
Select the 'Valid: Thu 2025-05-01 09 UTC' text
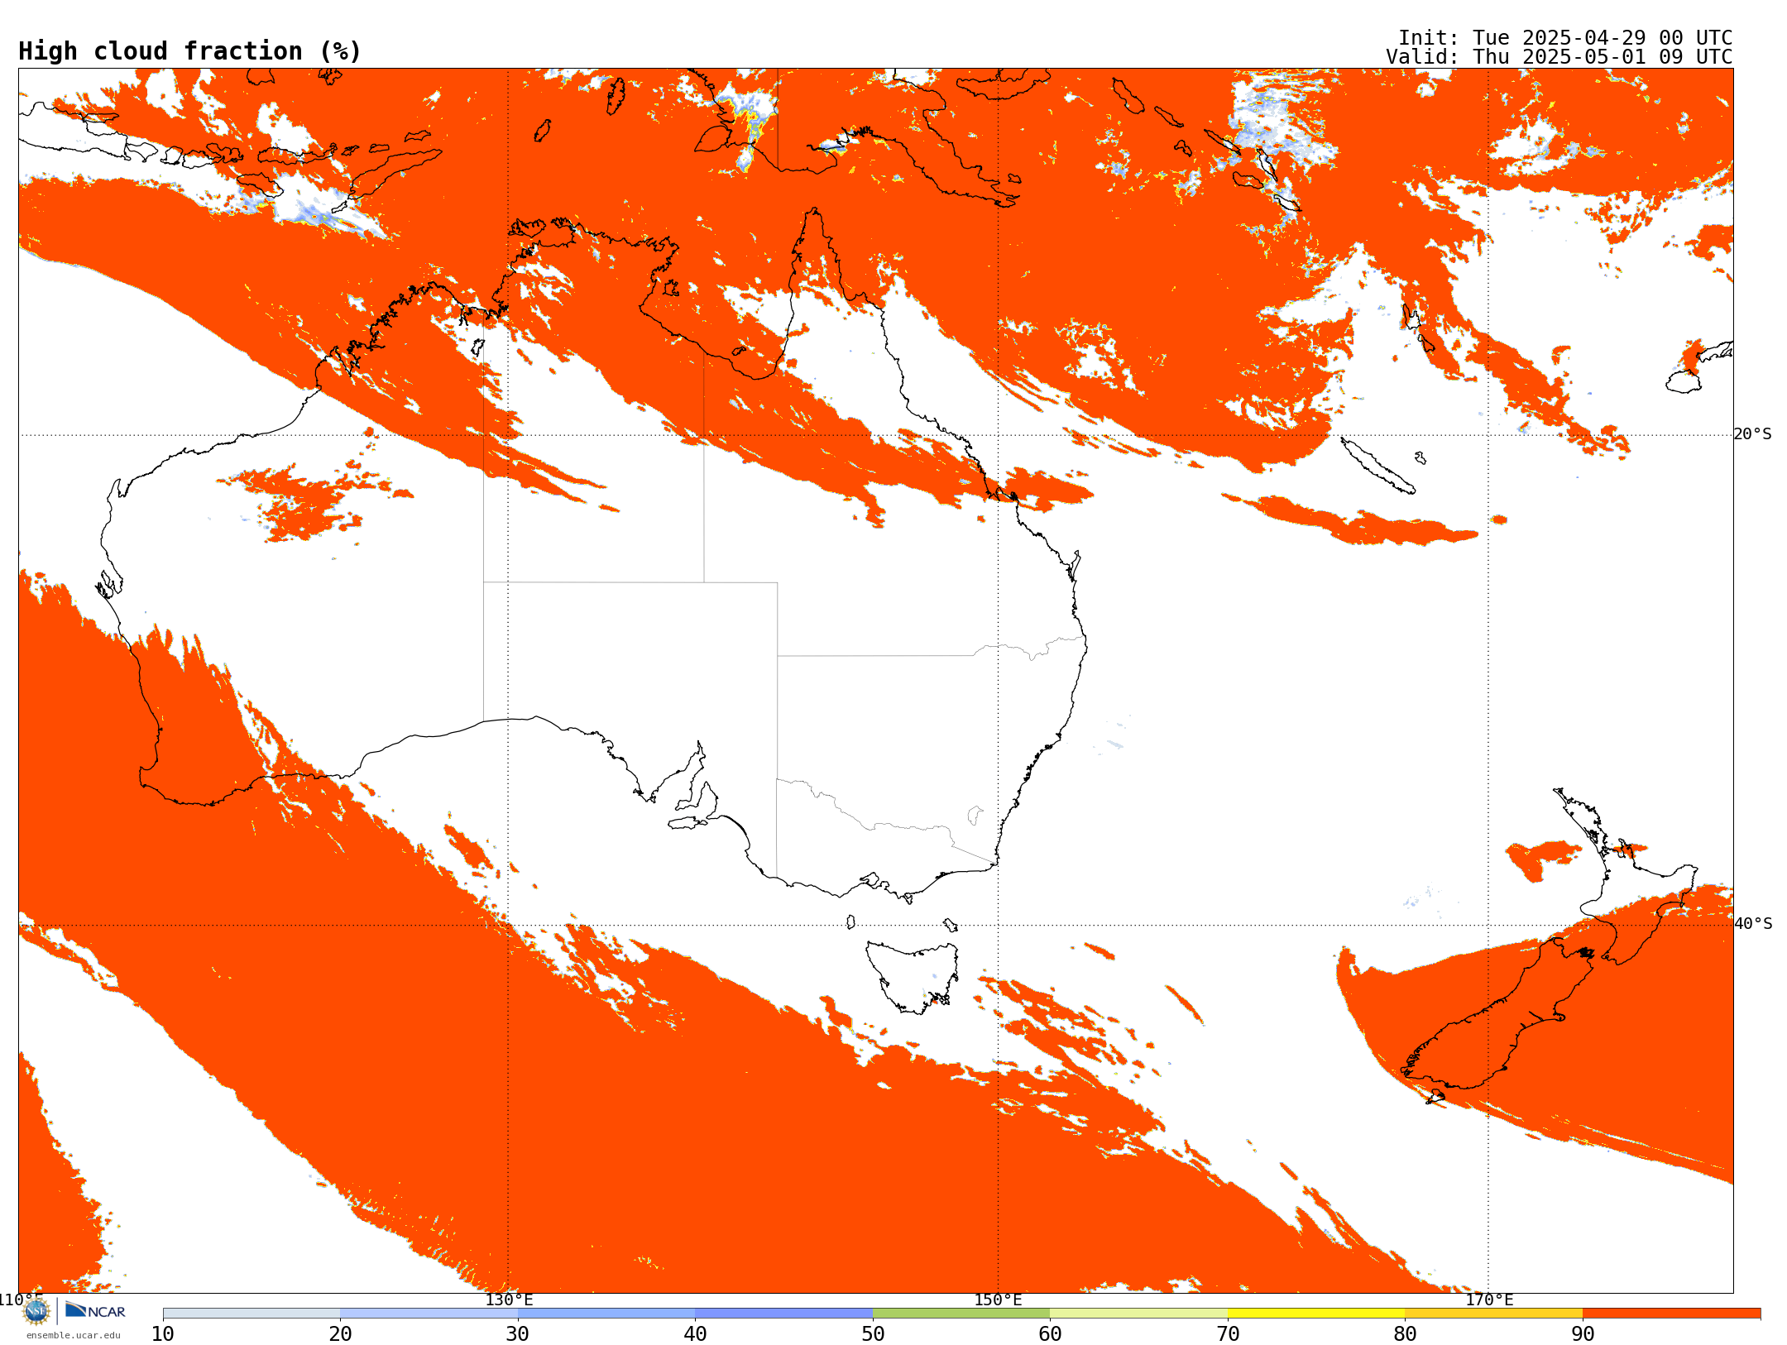click(x=1559, y=57)
